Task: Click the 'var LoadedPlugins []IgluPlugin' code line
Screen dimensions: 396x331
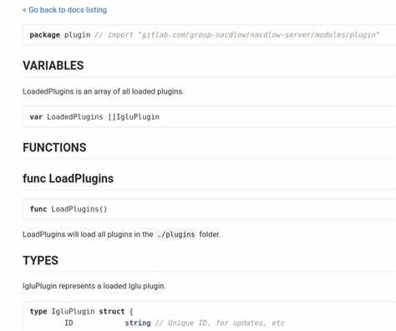Action: pos(94,117)
